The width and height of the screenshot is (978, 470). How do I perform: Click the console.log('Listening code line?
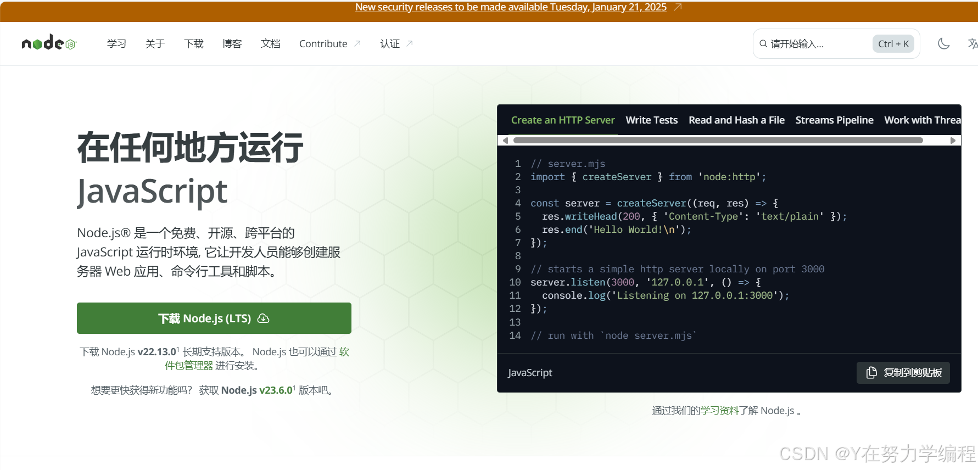pyautogui.click(x=666, y=295)
